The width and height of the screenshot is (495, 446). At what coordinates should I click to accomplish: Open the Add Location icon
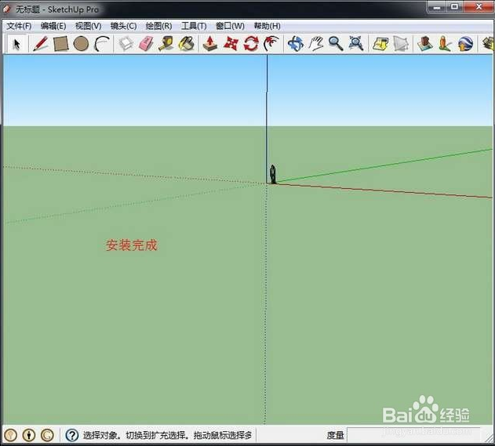tap(424, 44)
